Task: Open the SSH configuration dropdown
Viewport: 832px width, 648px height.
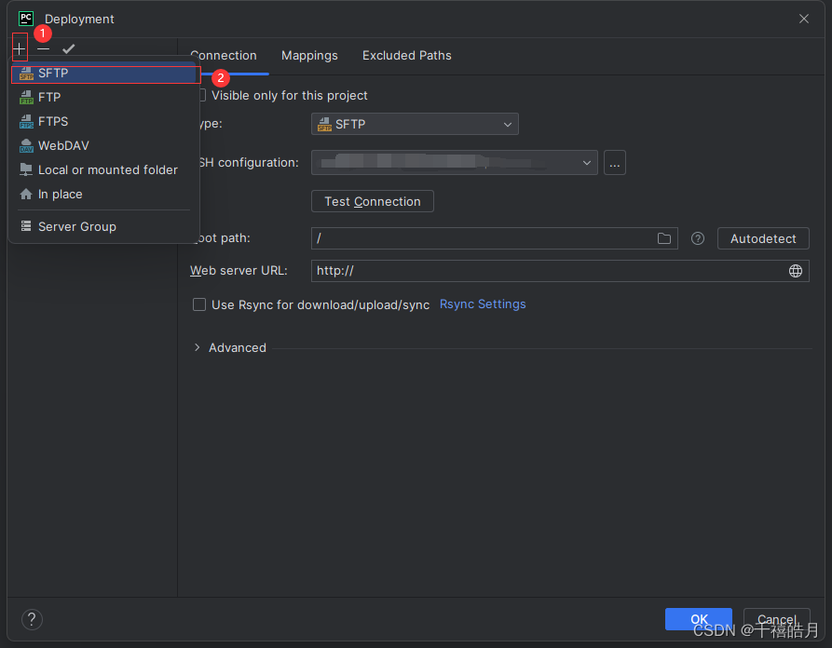Action: (455, 163)
